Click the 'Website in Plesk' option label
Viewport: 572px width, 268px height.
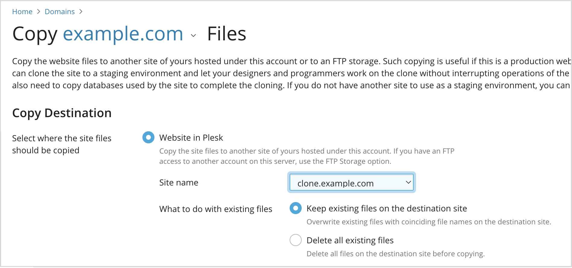[191, 138]
